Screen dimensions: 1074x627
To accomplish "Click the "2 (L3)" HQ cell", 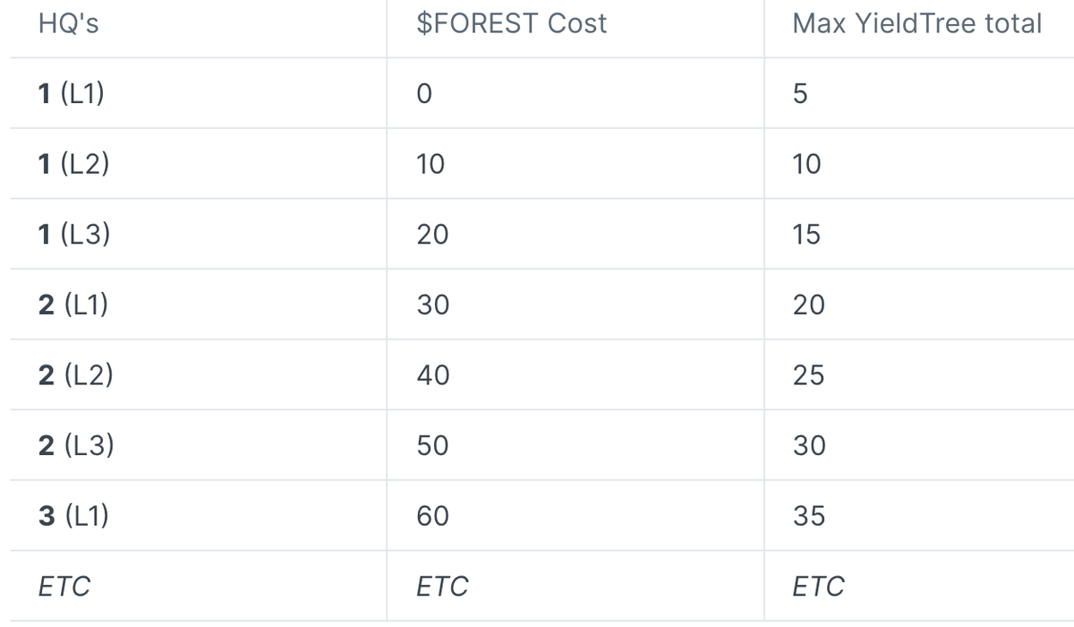I will tap(75, 446).
